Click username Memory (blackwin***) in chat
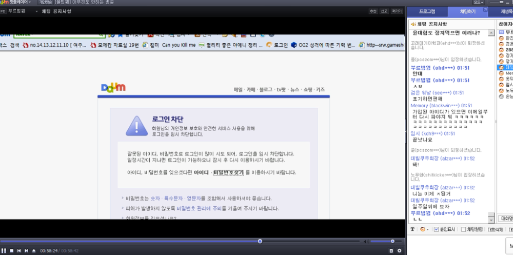The image size is (513, 255). [441, 105]
